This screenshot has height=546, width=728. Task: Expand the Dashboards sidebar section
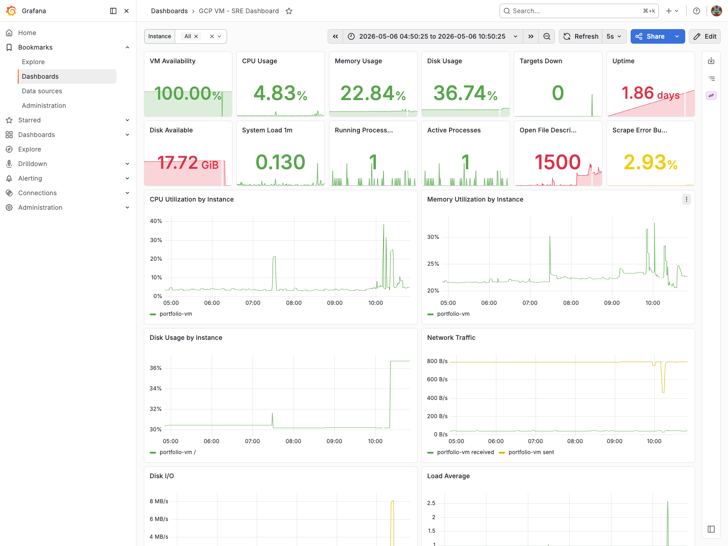[x=127, y=135]
